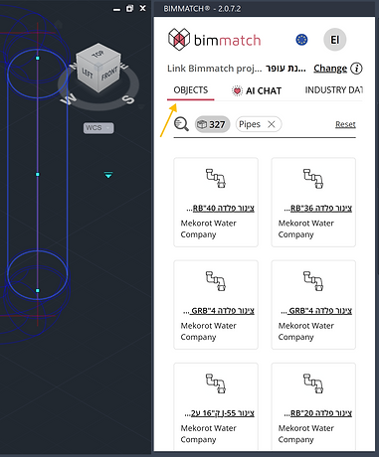Open the J-55 16" pipe link
The width and height of the screenshot is (379, 457).
(x=220, y=413)
